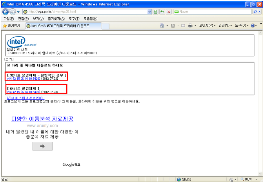Screen dimensions: 264x183
Task: Open the 32-bit v14.42.15 driver download link
Action: (24, 79)
